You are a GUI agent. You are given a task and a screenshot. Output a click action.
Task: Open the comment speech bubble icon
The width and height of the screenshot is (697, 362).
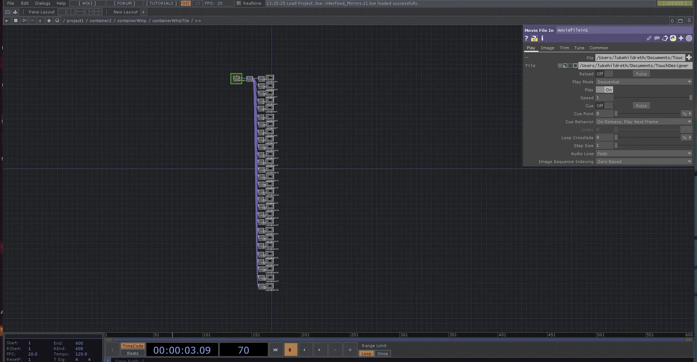coord(657,38)
